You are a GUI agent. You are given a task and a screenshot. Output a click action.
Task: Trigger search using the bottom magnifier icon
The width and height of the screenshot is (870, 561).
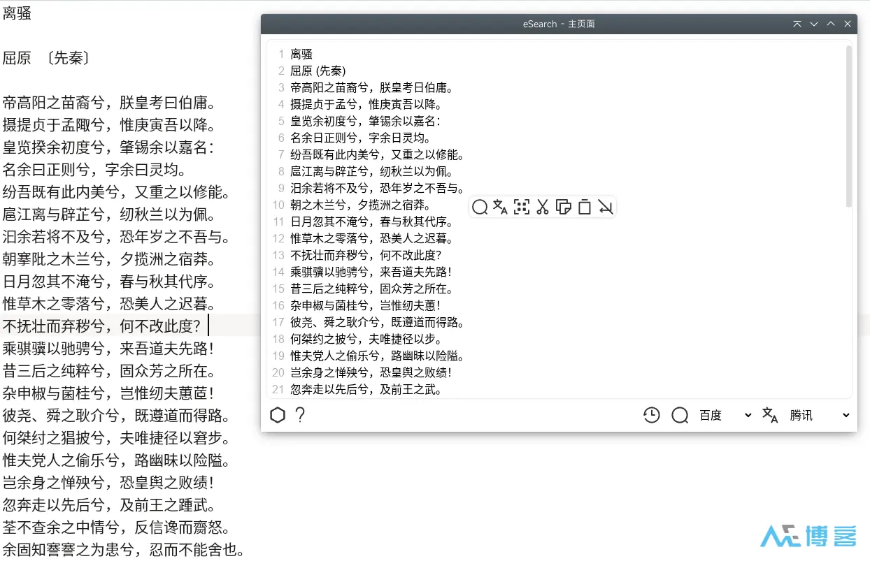(x=680, y=415)
